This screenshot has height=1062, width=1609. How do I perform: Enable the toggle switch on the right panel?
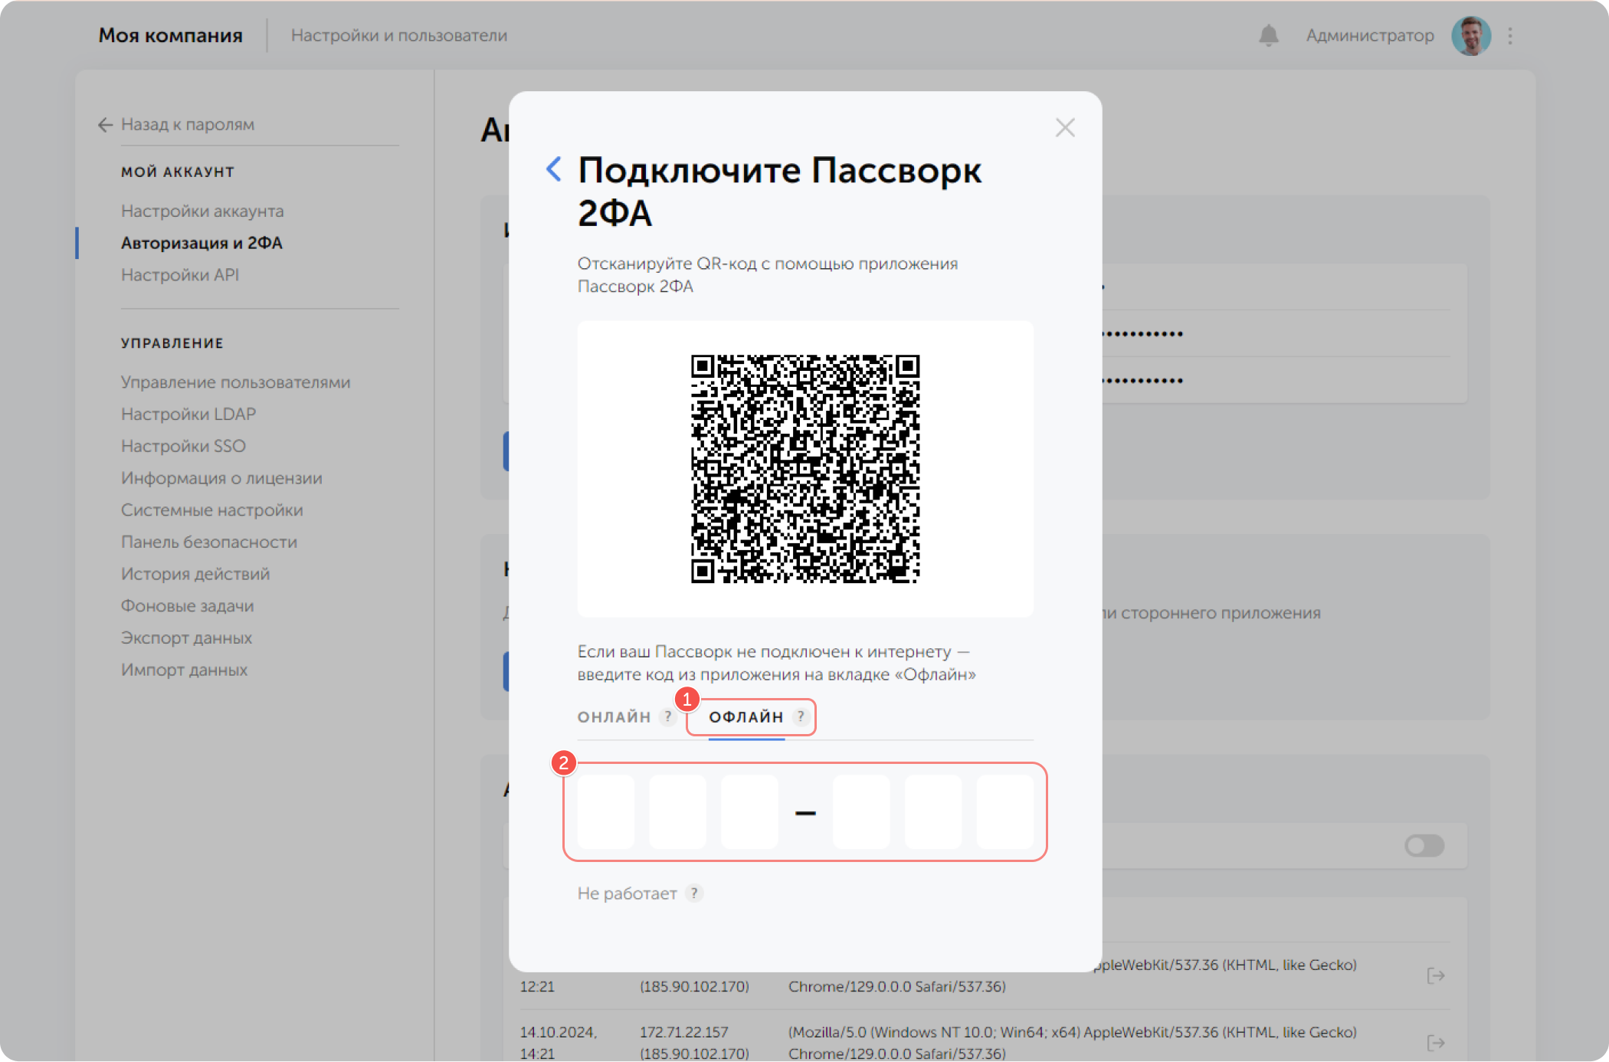point(1424,846)
